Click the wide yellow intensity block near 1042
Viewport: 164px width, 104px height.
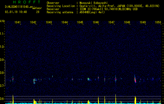35,101
